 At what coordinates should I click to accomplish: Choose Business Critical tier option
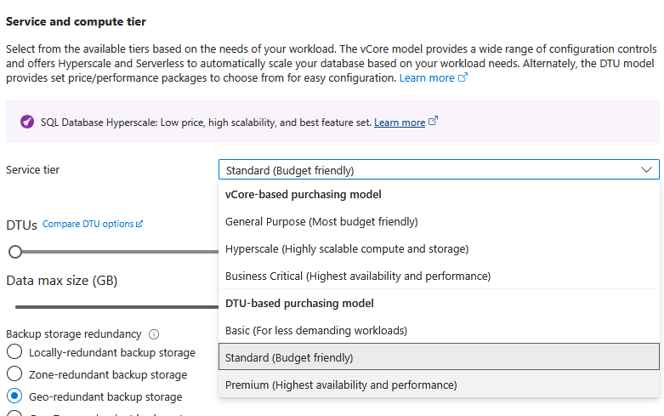tap(439, 276)
